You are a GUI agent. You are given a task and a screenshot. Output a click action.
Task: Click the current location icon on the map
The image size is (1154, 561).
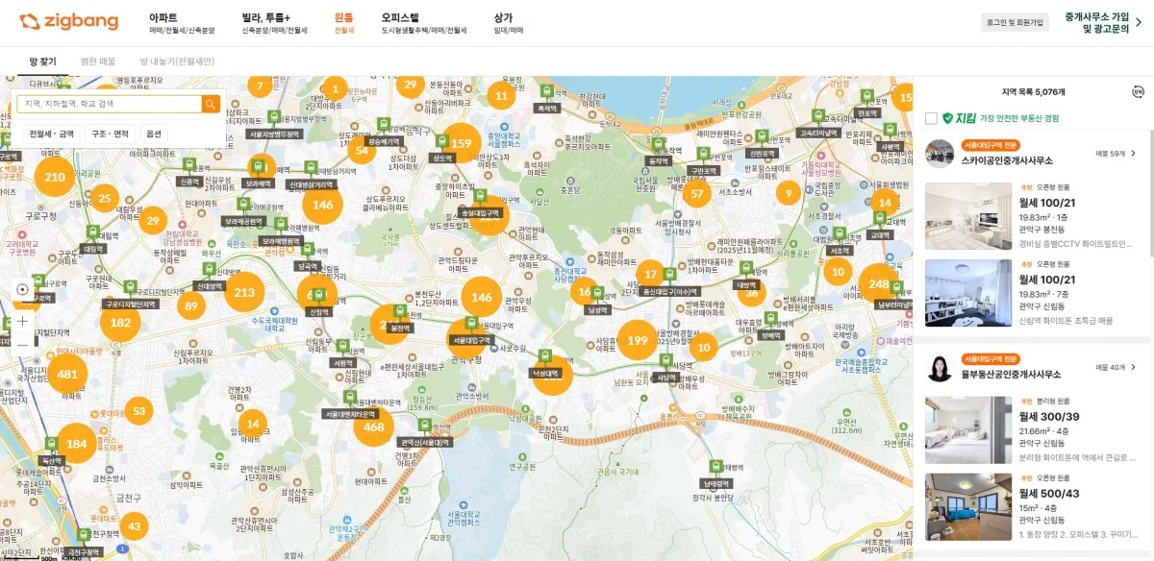pyautogui.click(x=21, y=289)
